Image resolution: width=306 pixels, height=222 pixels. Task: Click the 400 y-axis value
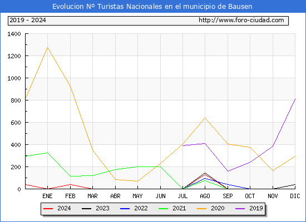tap(16, 145)
